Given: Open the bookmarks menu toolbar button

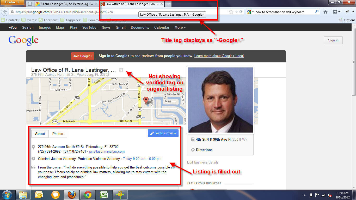Looking at the screenshot, I should click(336, 12).
